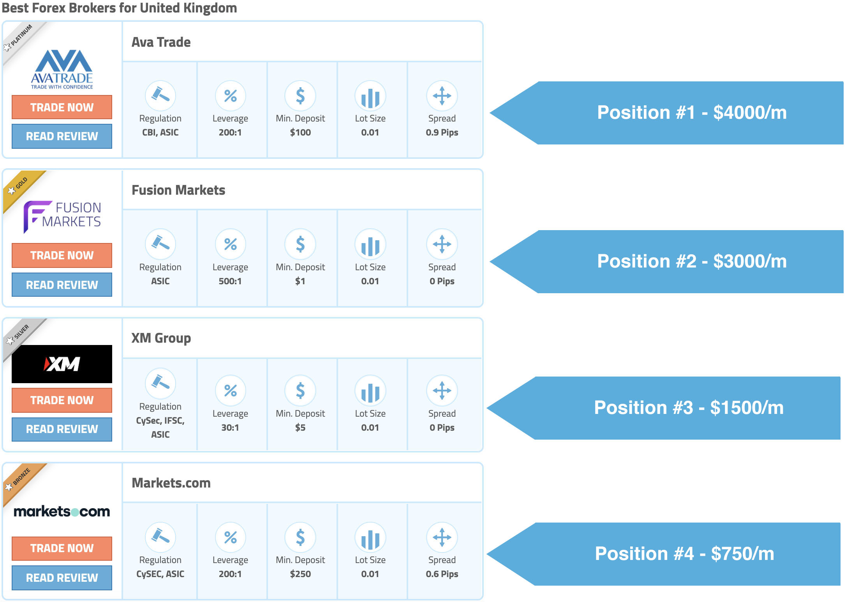
Task: Click Markets.com's Leverage percent icon
Action: coord(230,538)
